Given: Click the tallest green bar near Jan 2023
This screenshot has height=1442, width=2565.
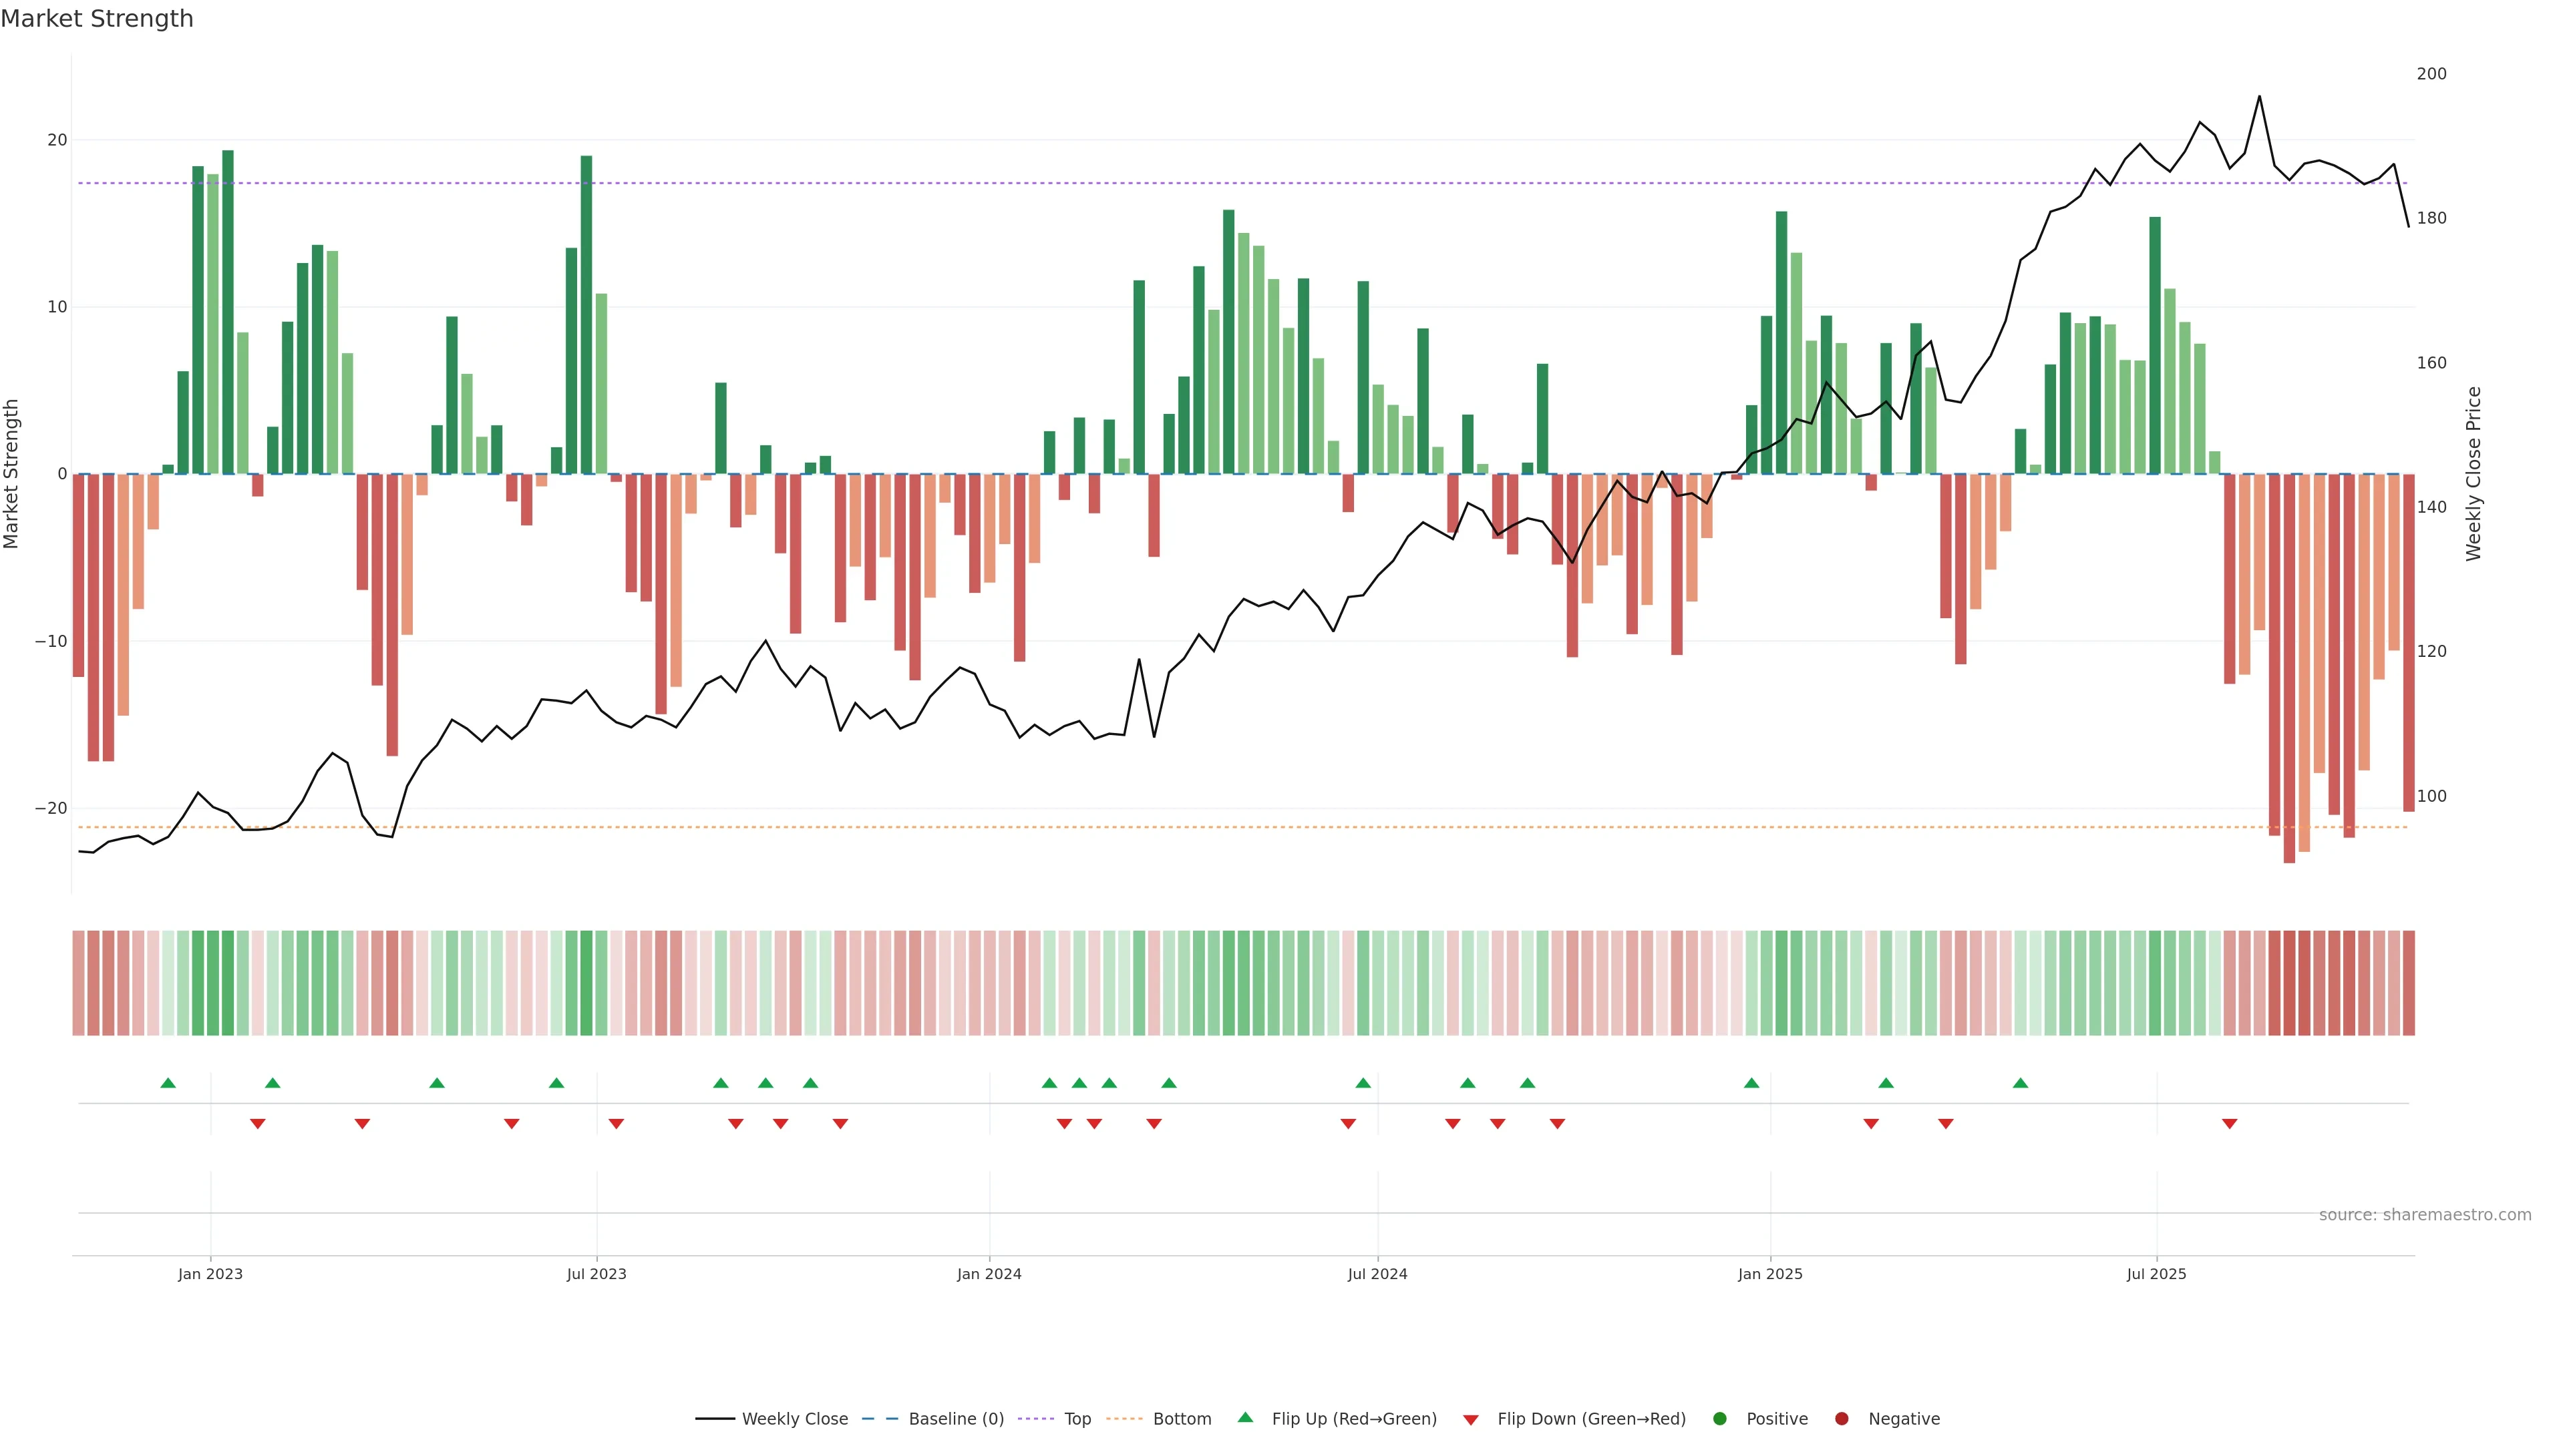Looking at the screenshot, I should click(x=228, y=298).
